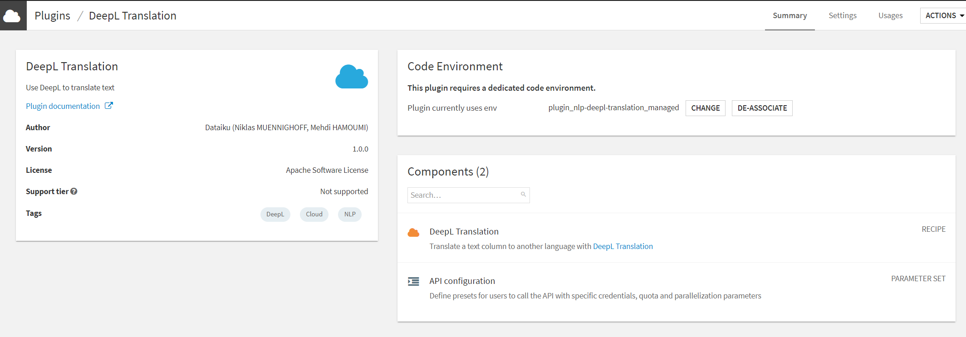Click the magnifier icon in Components search
Image resolution: width=966 pixels, height=337 pixels.
pyautogui.click(x=523, y=195)
